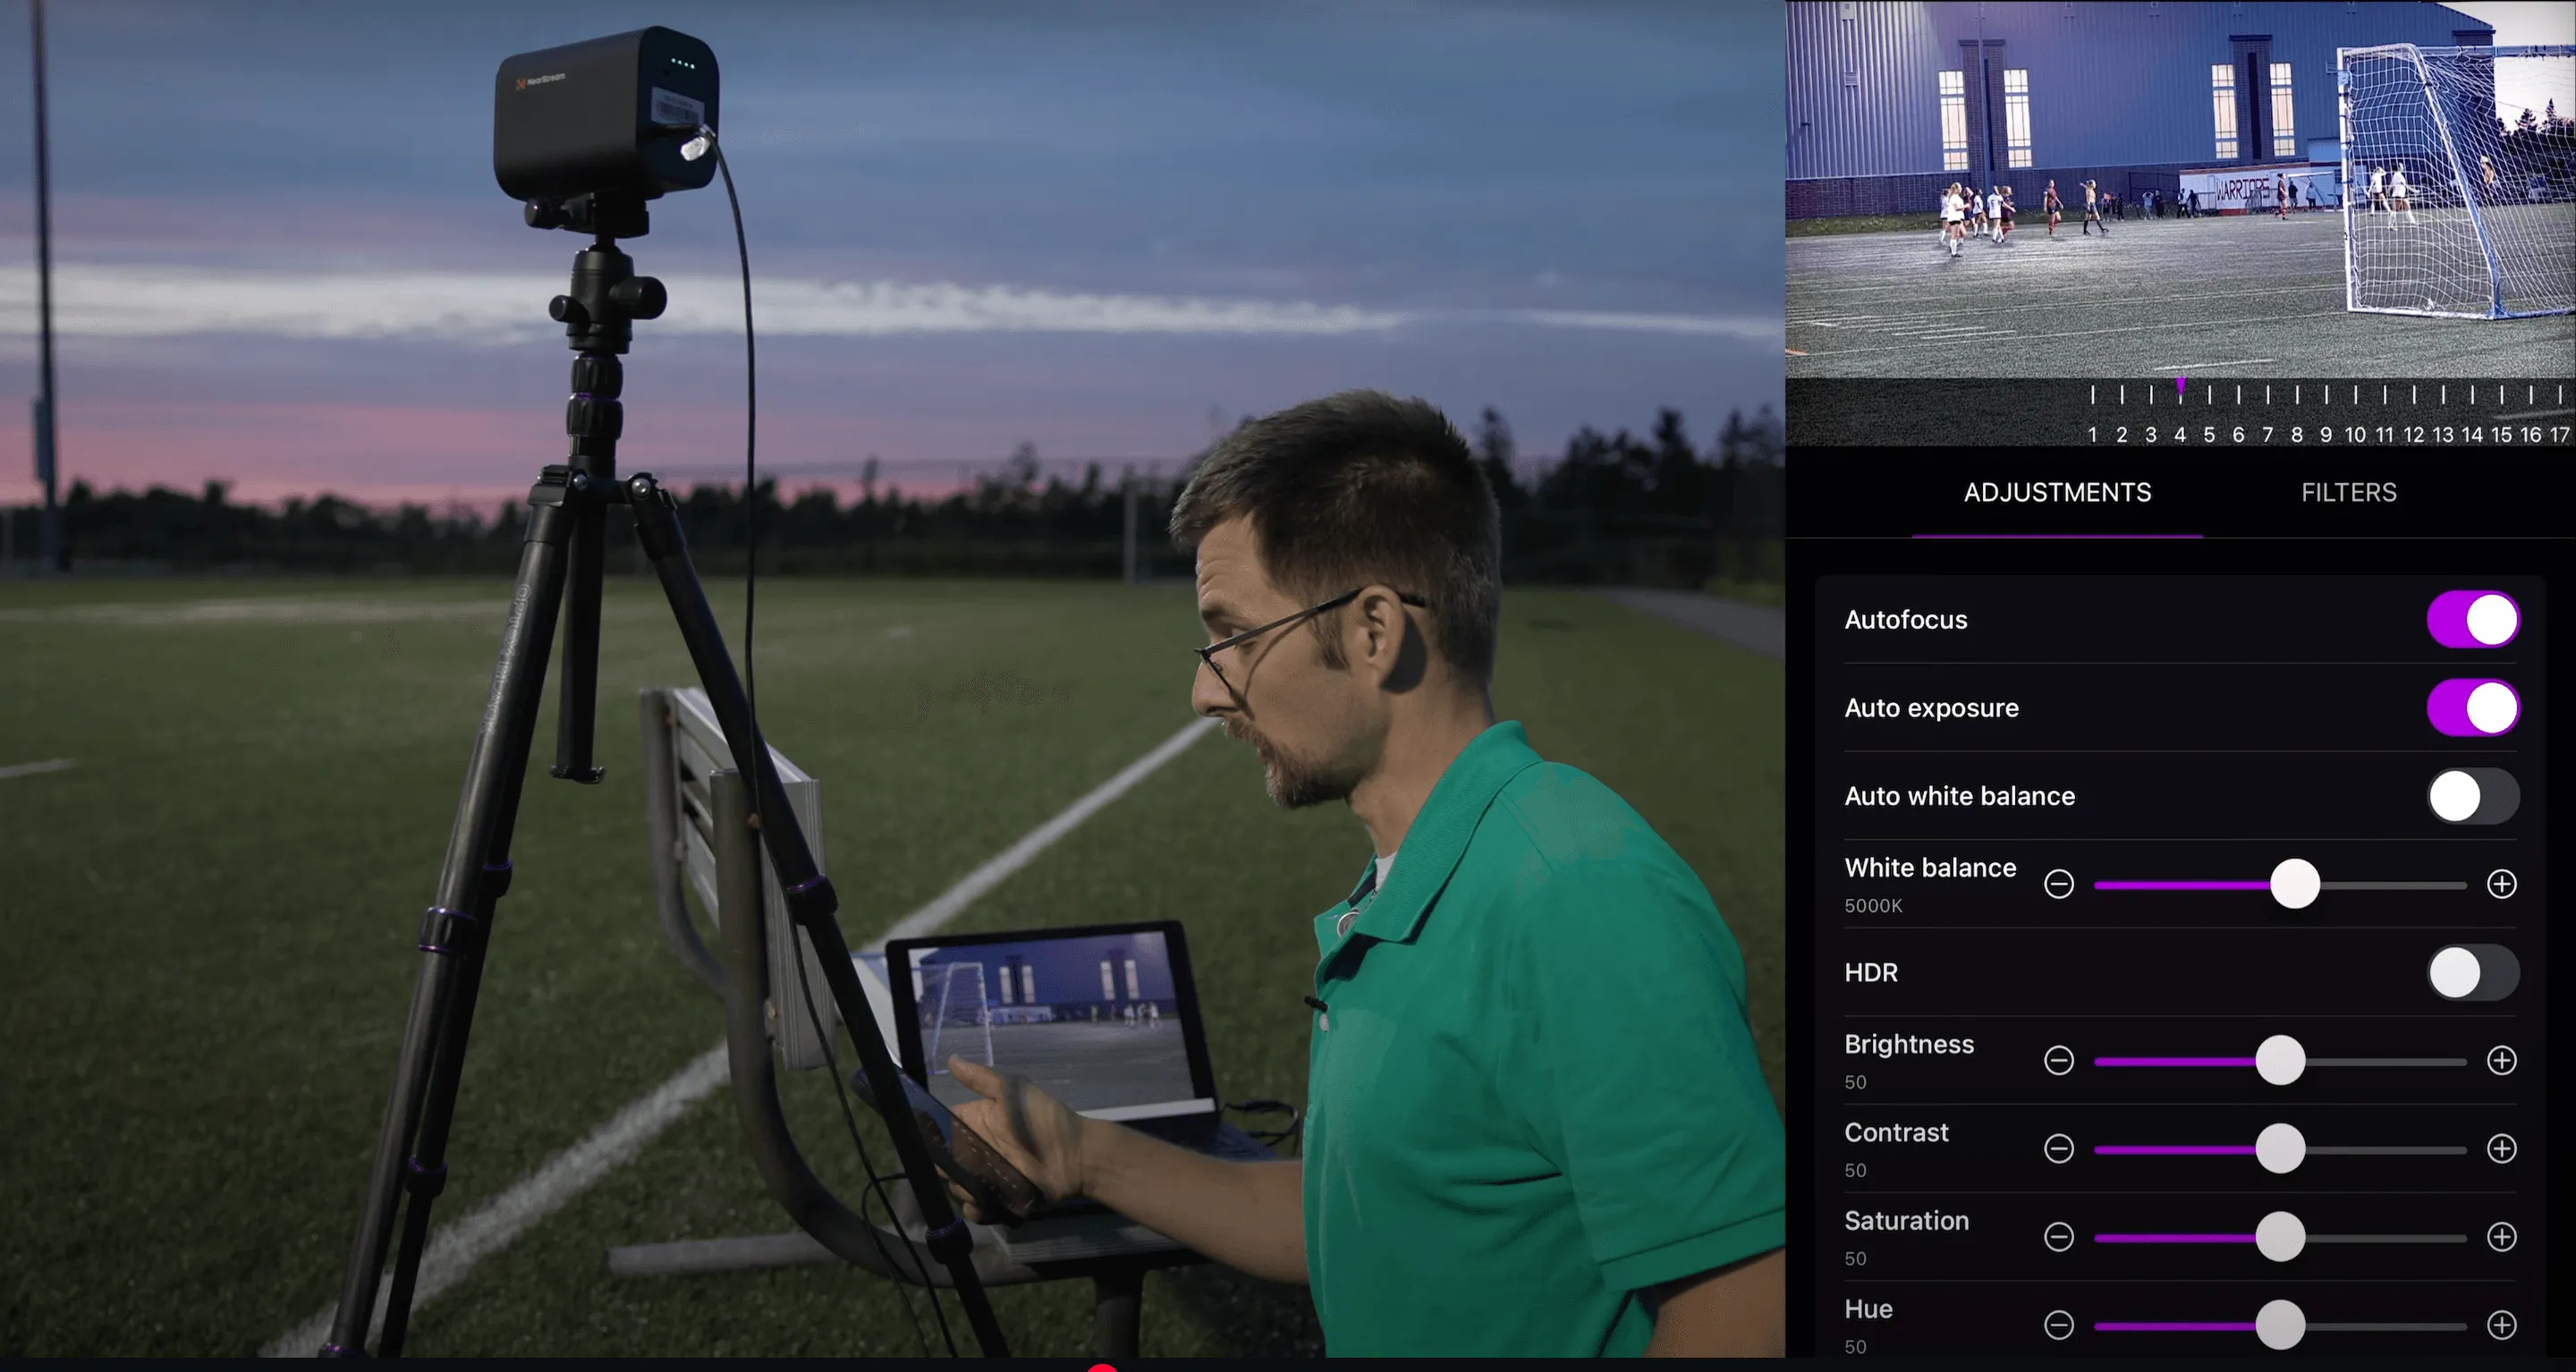2576x1372 pixels.
Task: Click the camera preview of the soccer field
Action: click(2180, 190)
